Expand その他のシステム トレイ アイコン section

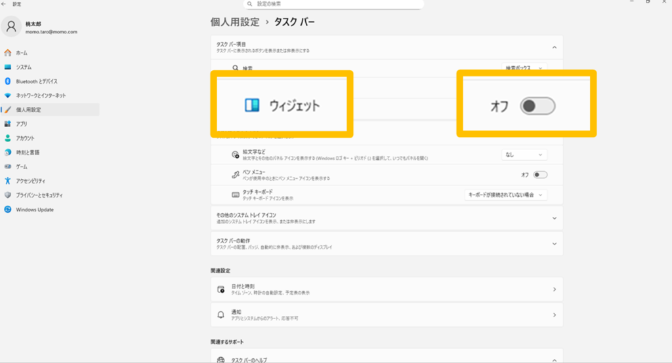pos(554,218)
